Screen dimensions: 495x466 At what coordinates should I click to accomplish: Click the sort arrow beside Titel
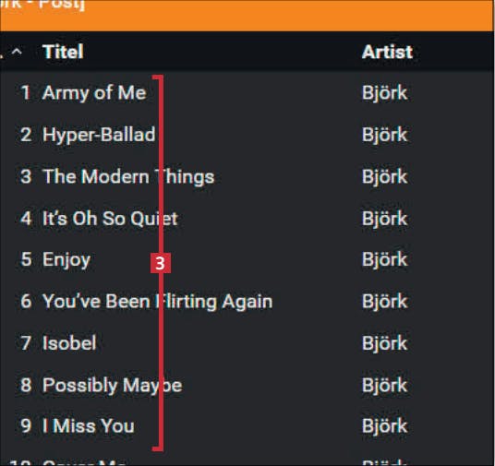(x=17, y=52)
